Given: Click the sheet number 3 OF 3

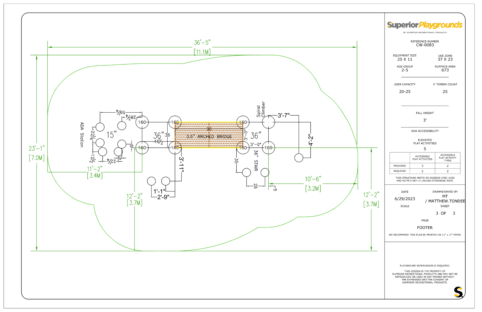Looking at the screenshot, I should point(445,213).
